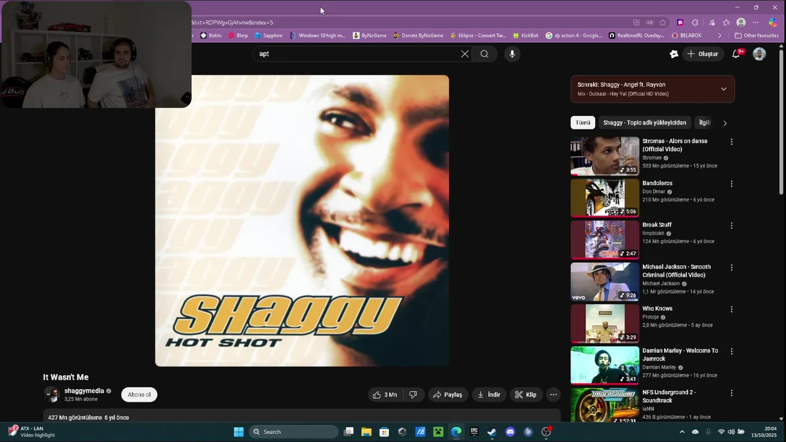The width and height of the screenshot is (786, 442).
Task: Like the video with thumbs-up
Action: pos(385,395)
